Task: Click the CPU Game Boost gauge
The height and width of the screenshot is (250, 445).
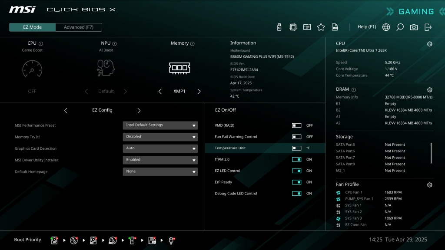Action: [32, 69]
